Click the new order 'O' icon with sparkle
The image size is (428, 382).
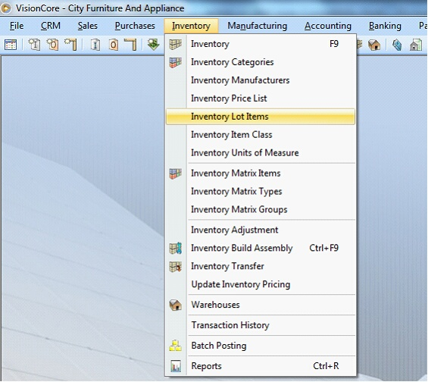[x=52, y=45]
